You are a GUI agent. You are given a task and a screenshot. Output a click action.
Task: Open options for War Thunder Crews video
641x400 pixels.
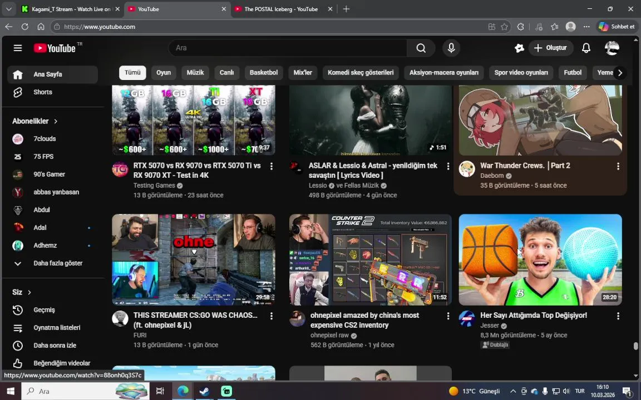click(618, 166)
